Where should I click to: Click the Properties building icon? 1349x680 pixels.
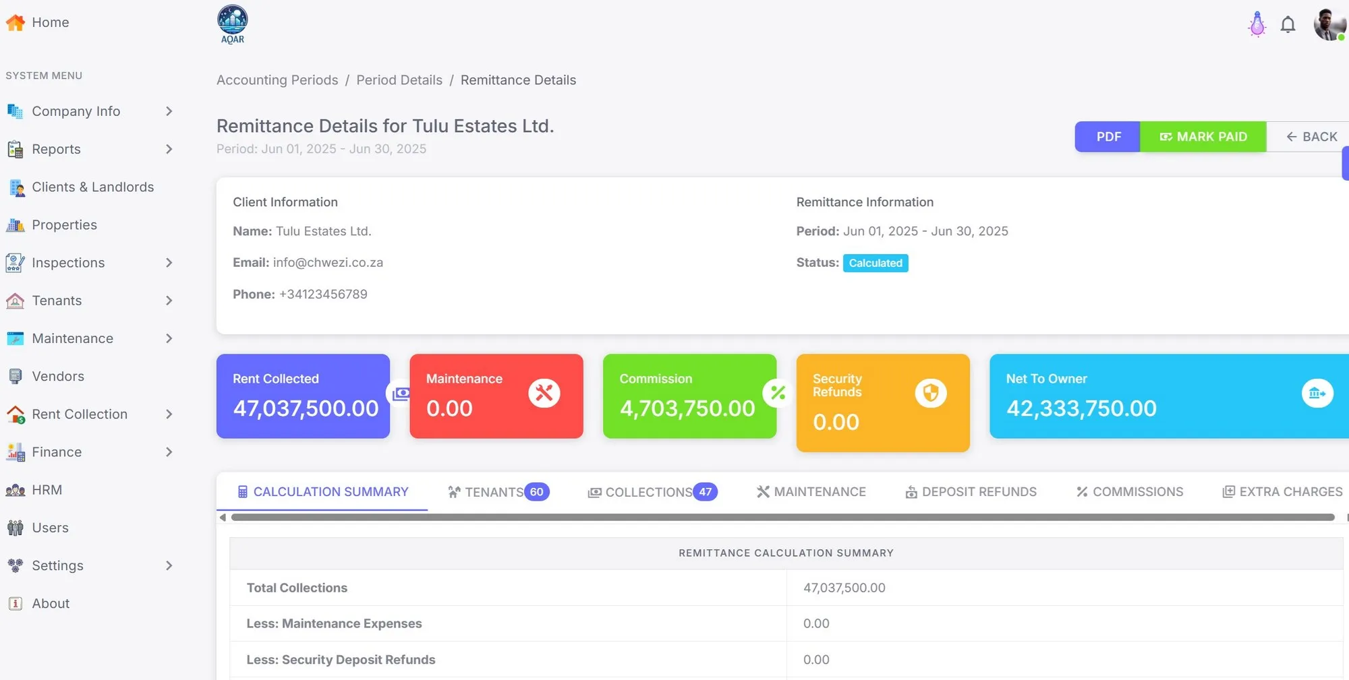coord(14,225)
